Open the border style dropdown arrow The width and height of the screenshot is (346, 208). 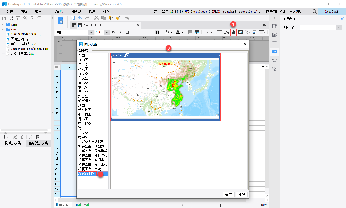(x=161, y=32)
